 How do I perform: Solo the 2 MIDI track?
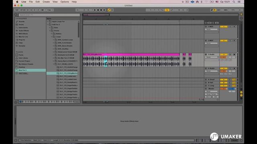pos(230,40)
